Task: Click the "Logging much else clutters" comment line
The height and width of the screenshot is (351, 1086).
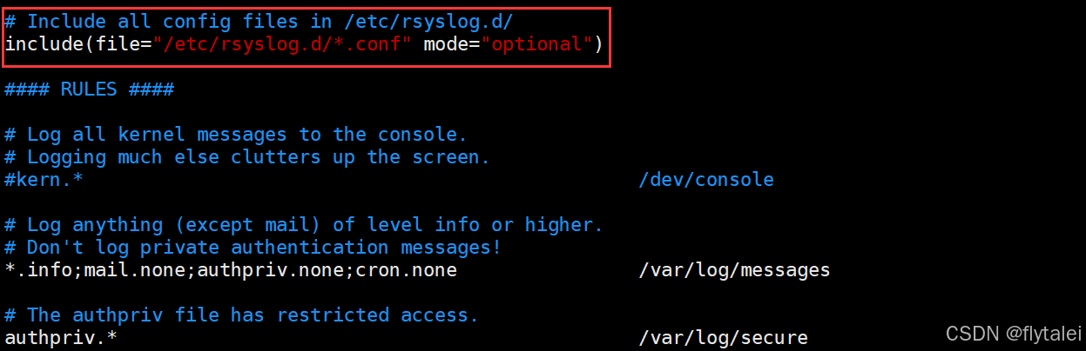Action: coord(247,156)
